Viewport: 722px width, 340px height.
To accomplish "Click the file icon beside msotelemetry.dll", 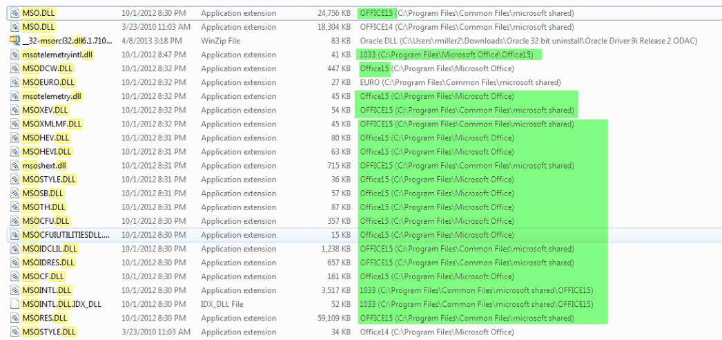I will (14, 96).
